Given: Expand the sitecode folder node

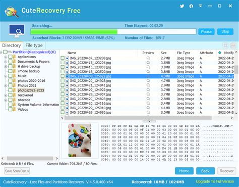Looking at the screenshot, I should (x=6, y=100).
